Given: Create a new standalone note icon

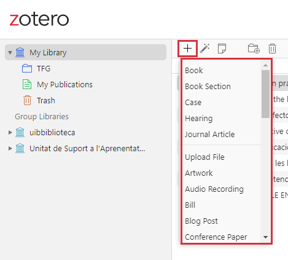Looking at the screenshot, I should [222, 49].
